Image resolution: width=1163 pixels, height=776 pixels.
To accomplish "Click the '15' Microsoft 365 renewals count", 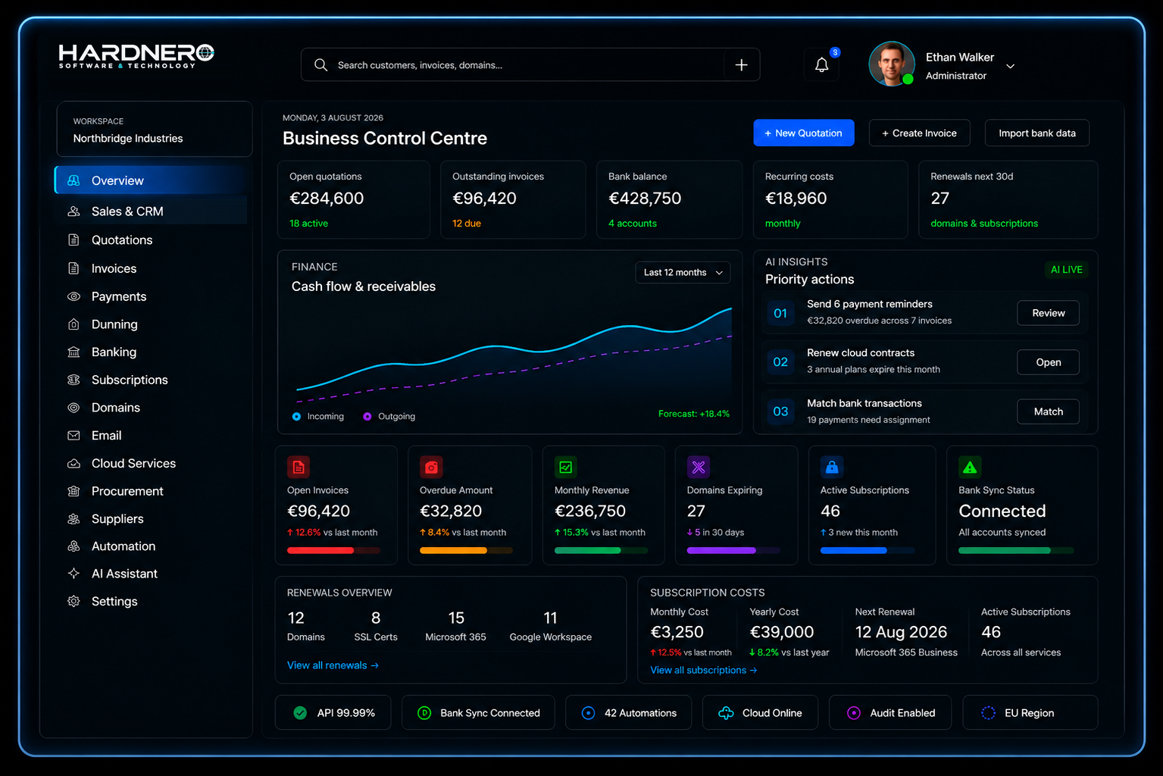I will point(456,618).
